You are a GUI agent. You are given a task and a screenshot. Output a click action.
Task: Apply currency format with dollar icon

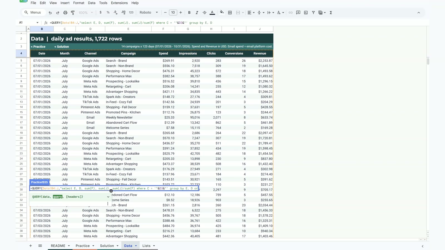pyautogui.click(x=100, y=12)
